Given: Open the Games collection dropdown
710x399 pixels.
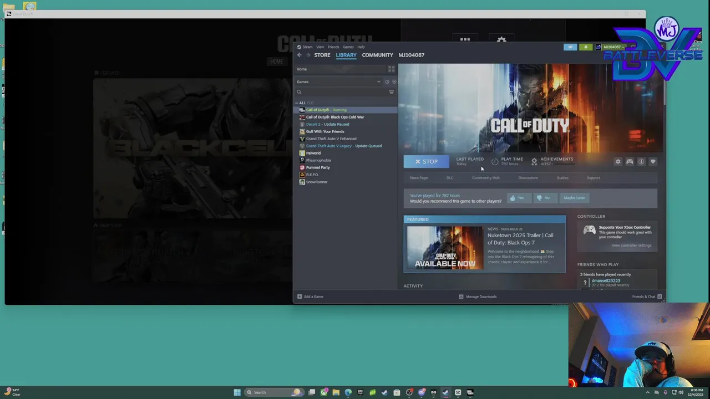Looking at the screenshot, I should pos(339,82).
